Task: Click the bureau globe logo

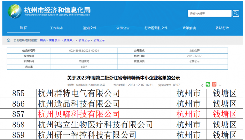Action: pos(15,12)
